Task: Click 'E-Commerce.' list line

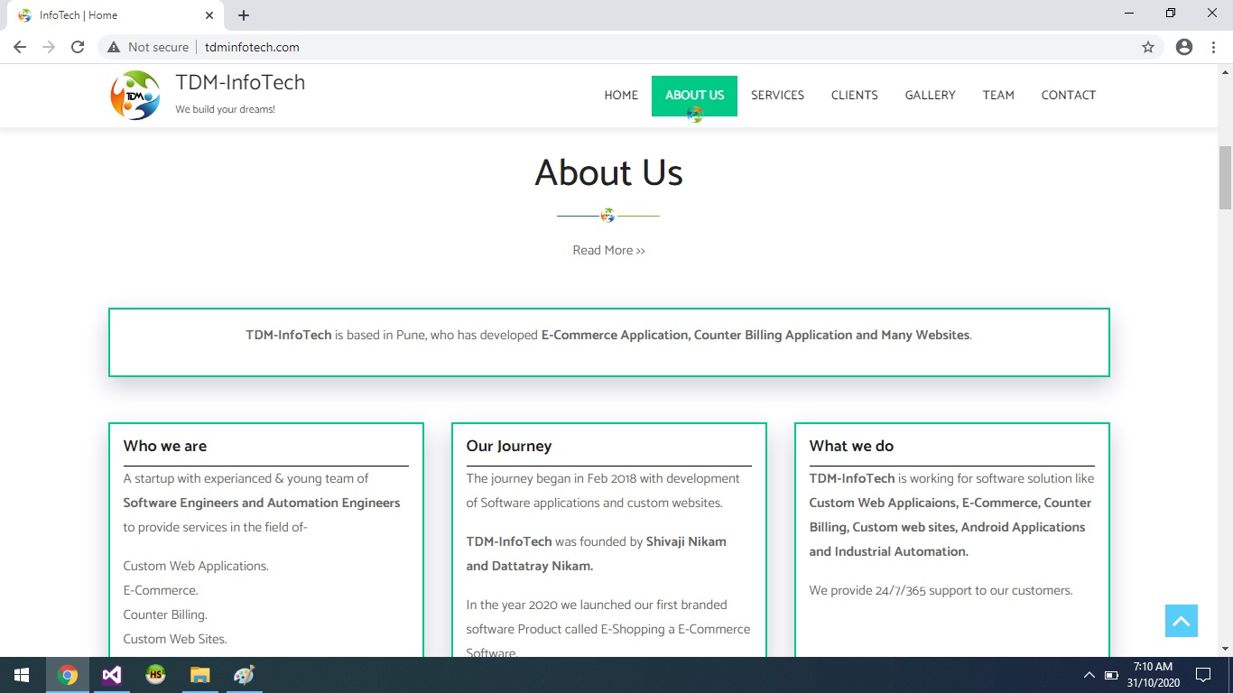Action: 161,590
